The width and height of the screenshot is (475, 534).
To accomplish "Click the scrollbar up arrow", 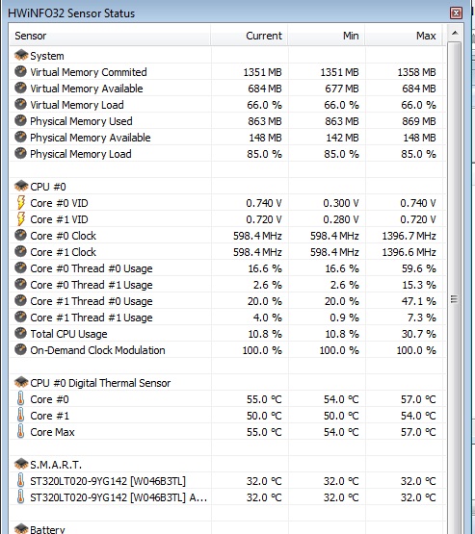I will (x=455, y=33).
